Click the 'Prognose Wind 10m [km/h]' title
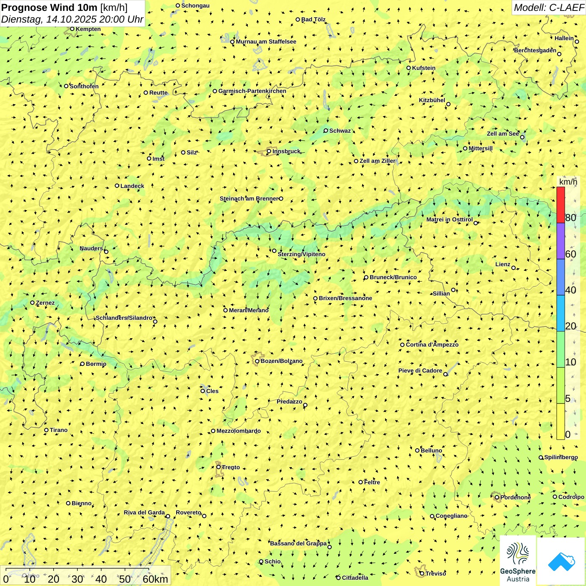This screenshot has height=586, width=586. [64, 8]
